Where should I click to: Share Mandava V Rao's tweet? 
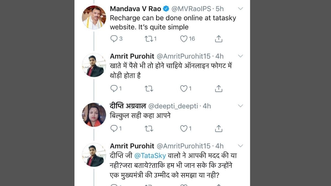point(218,39)
